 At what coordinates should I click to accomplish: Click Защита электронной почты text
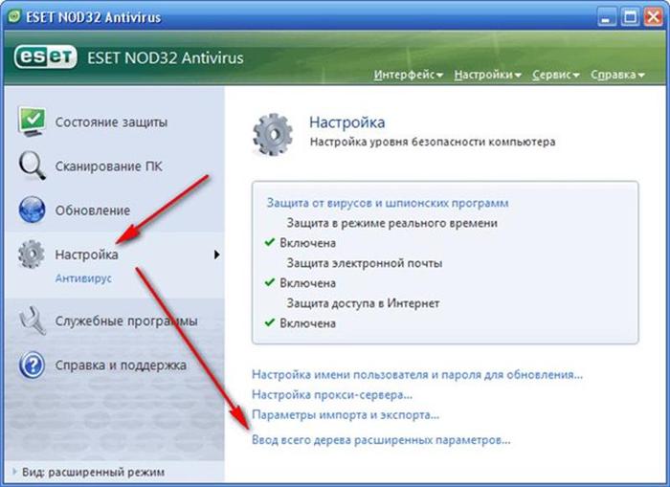(364, 263)
